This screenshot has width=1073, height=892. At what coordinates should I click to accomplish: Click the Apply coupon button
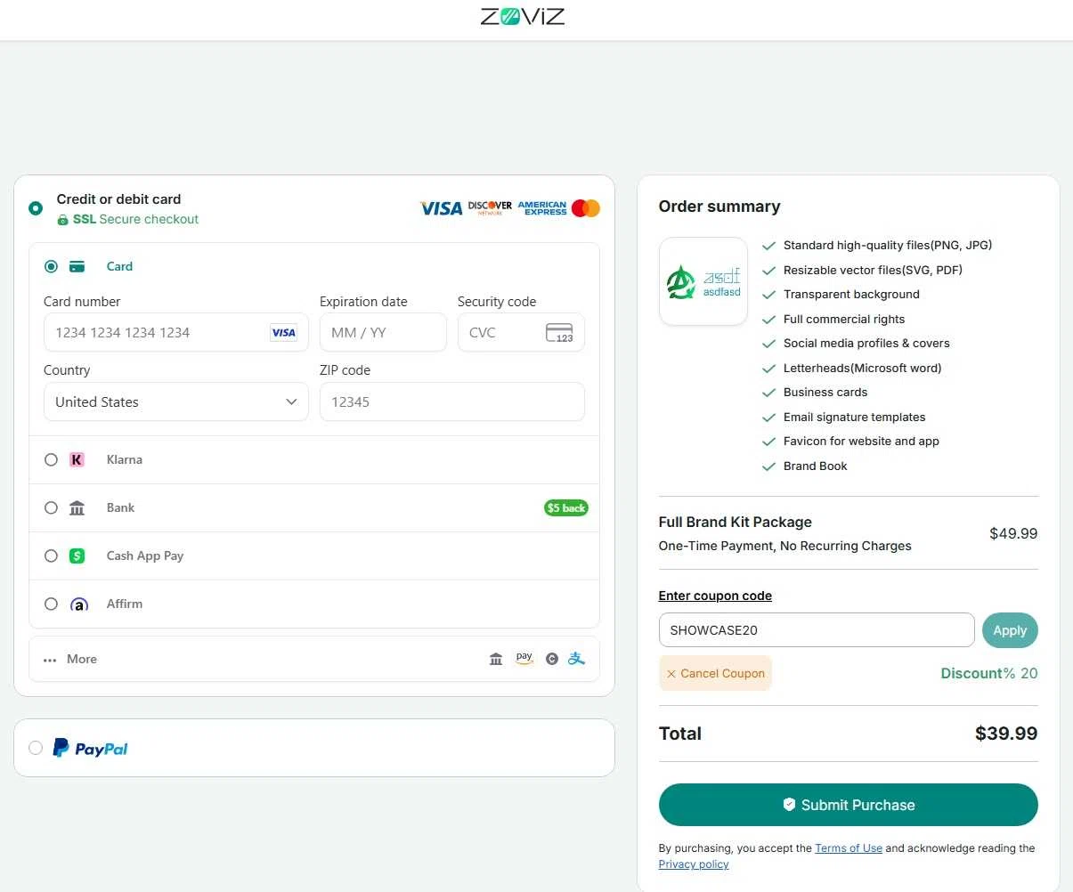coord(1010,630)
